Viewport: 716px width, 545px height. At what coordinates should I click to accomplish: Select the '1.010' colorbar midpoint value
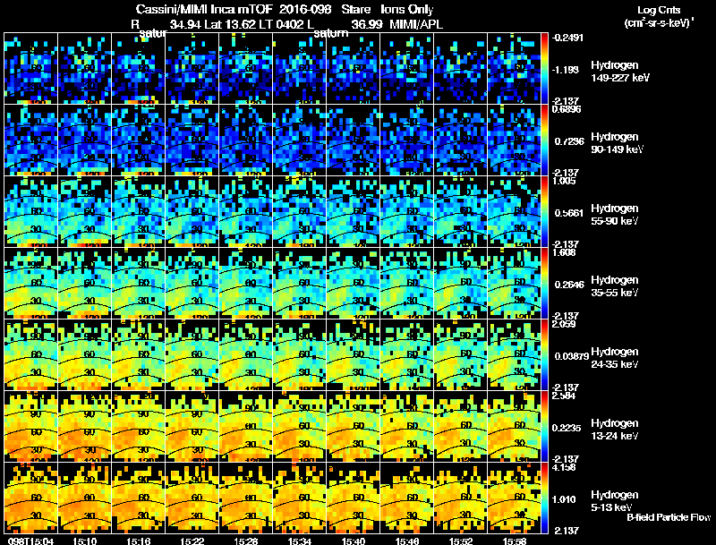point(564,499)
